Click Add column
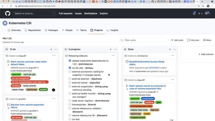 click(206, 54)
